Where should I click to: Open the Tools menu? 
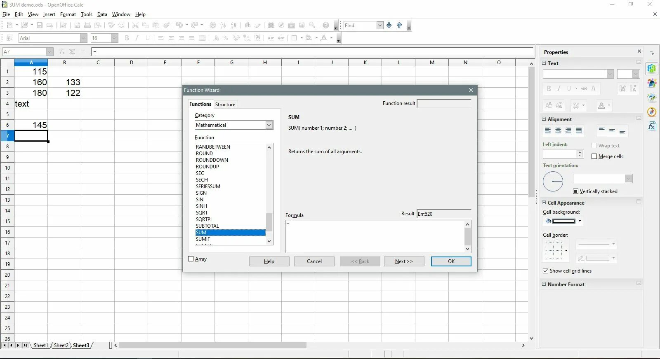87,14
